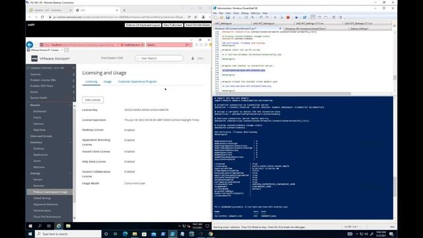Click the host taskbar search box
423x238 pixels.
69,234
